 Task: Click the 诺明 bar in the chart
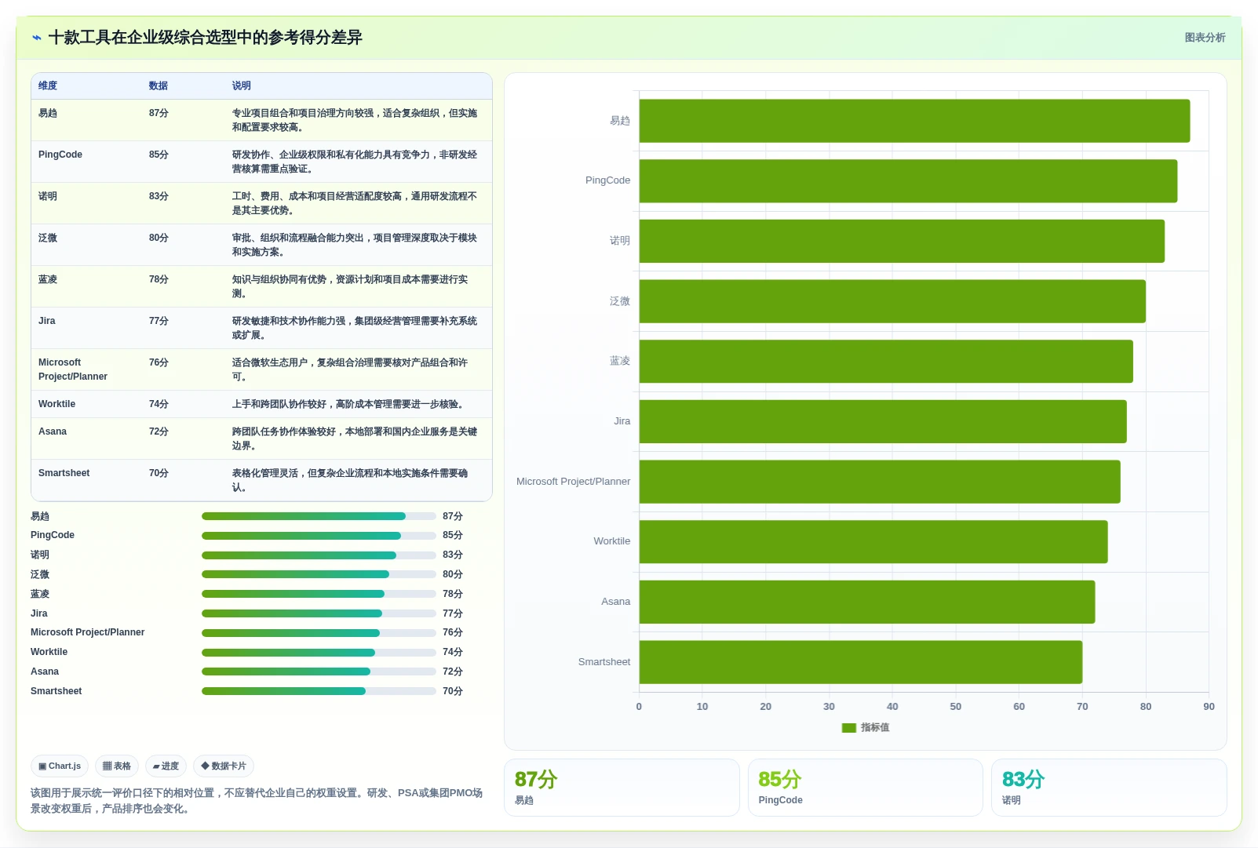click(902, 241)
